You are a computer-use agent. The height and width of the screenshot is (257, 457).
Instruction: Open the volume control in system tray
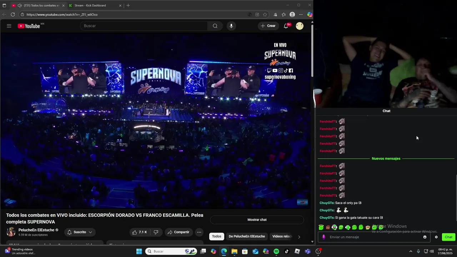[432, 251]
